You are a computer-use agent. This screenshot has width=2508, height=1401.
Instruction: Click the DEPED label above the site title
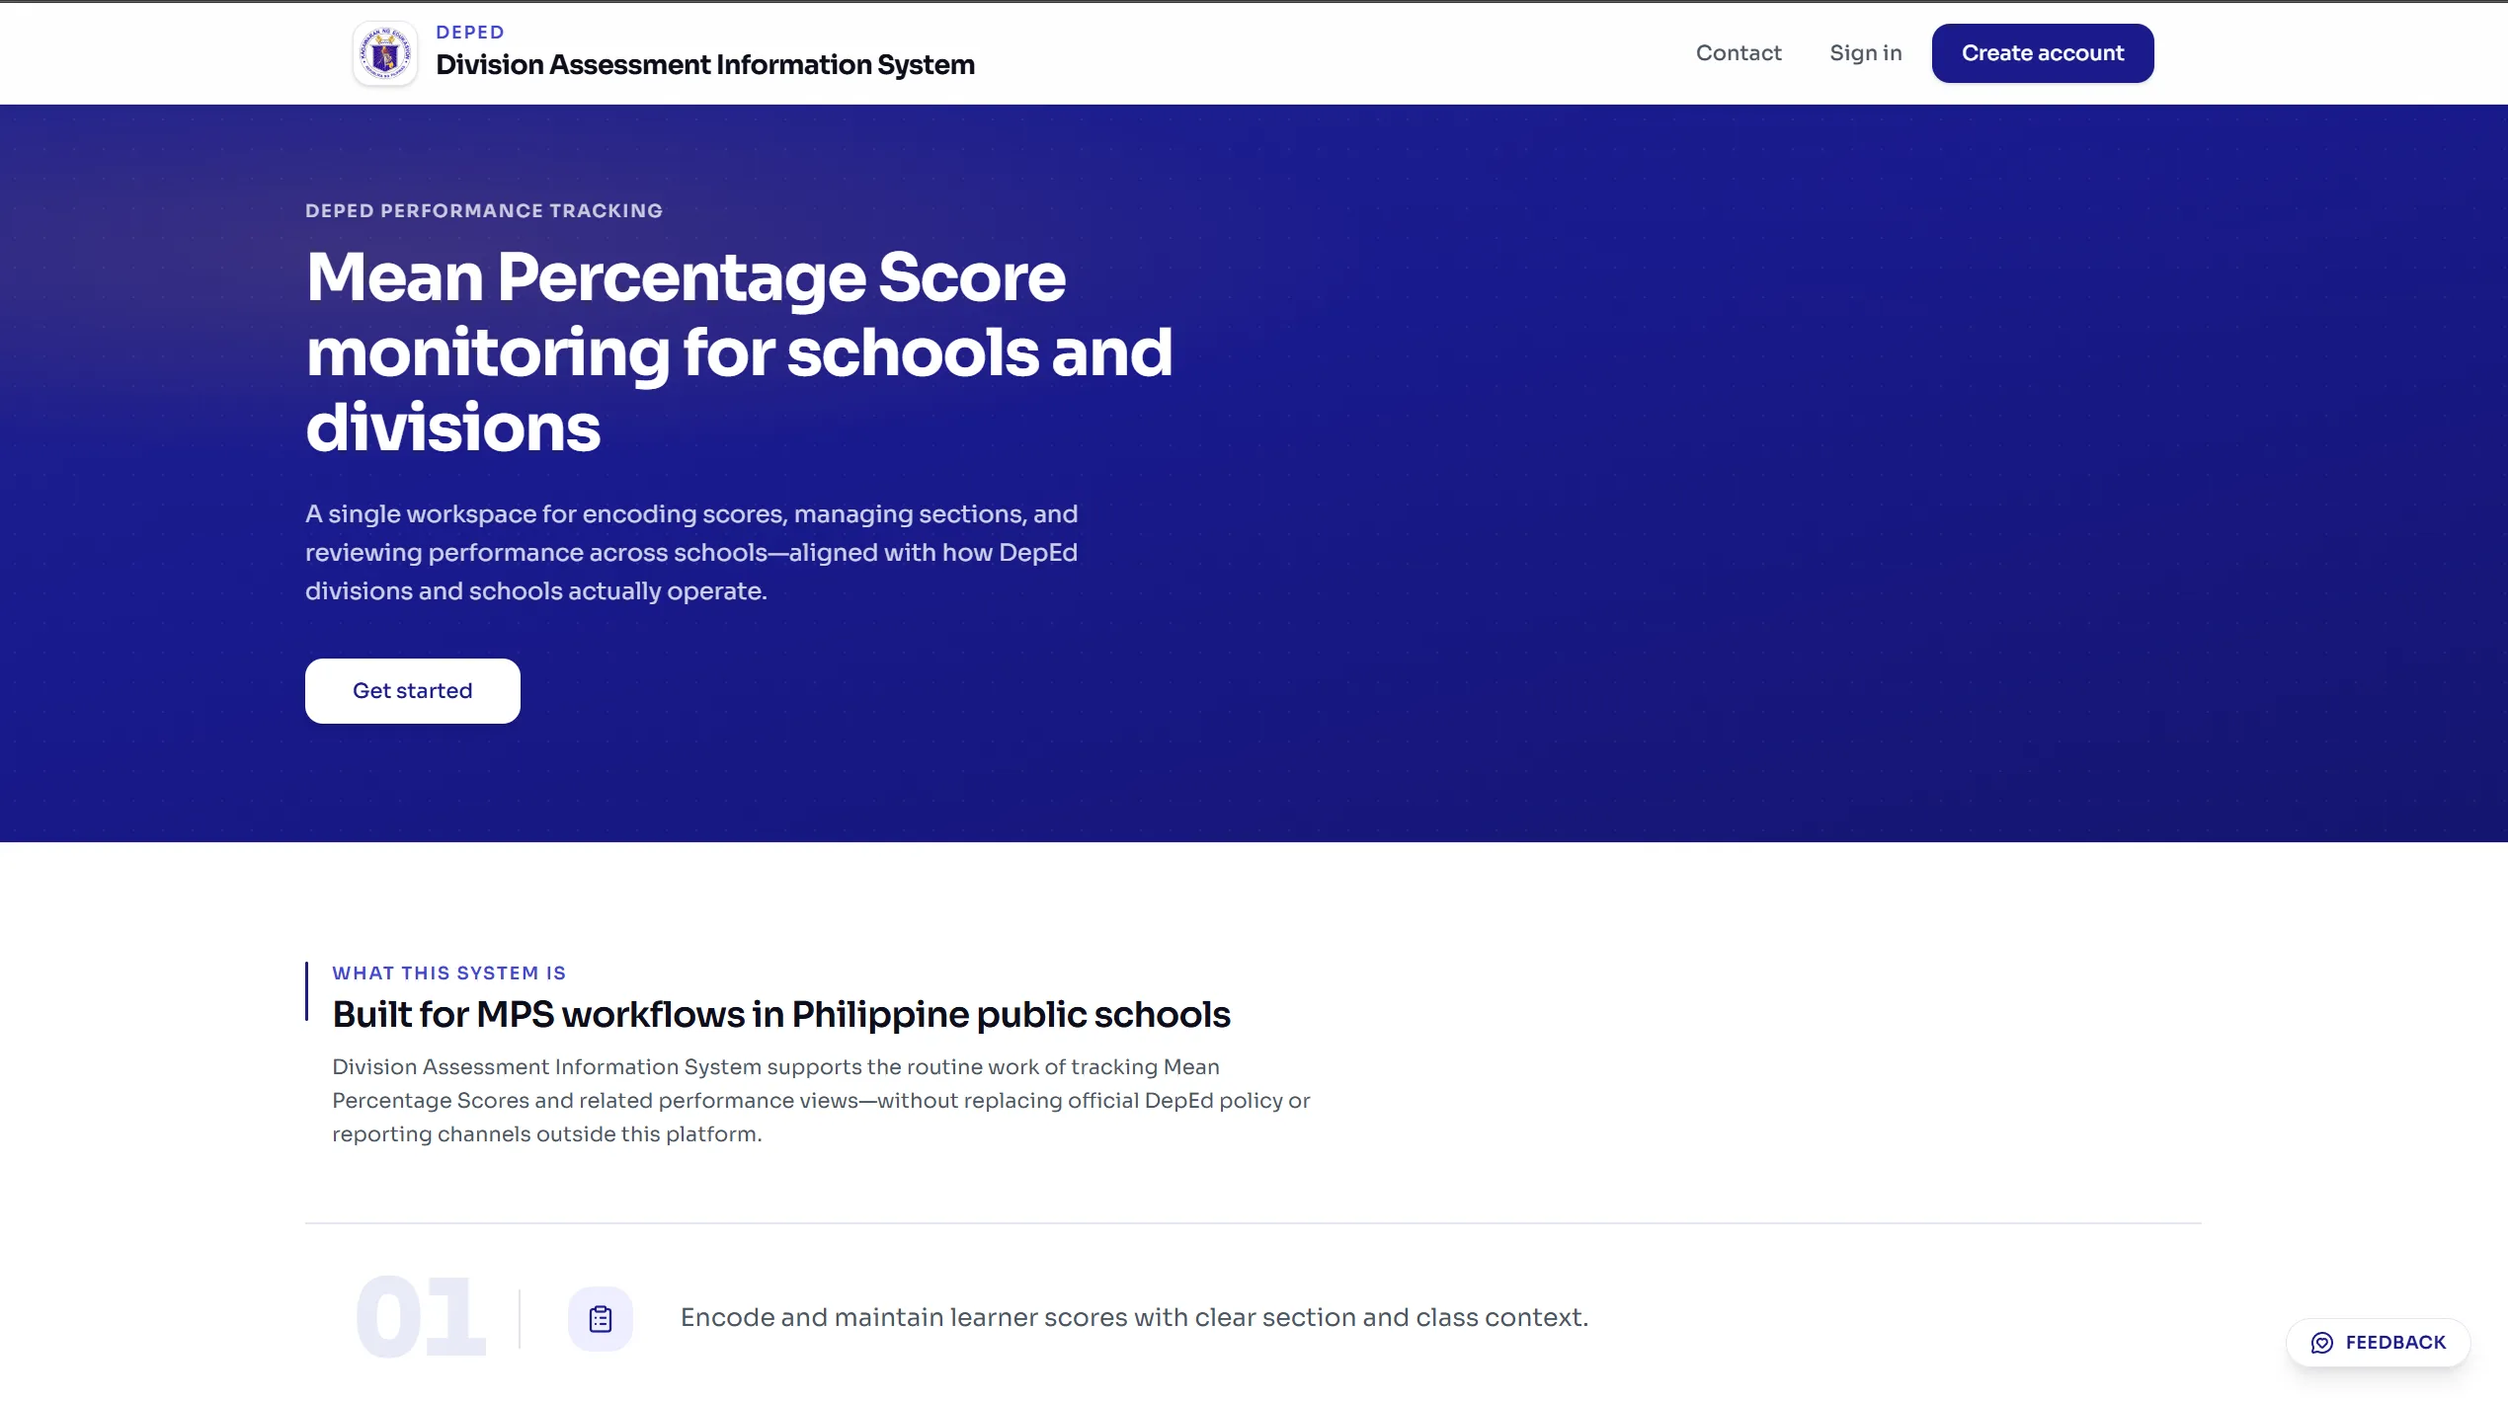(470, 33)
